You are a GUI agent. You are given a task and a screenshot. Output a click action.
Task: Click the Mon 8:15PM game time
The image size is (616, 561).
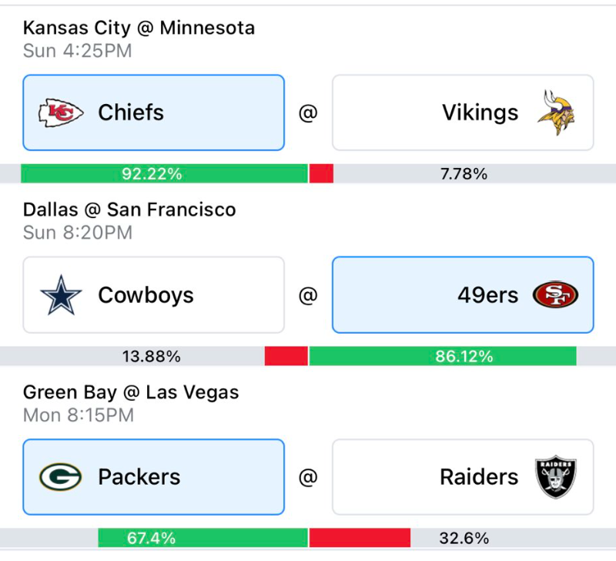[79, 415]
